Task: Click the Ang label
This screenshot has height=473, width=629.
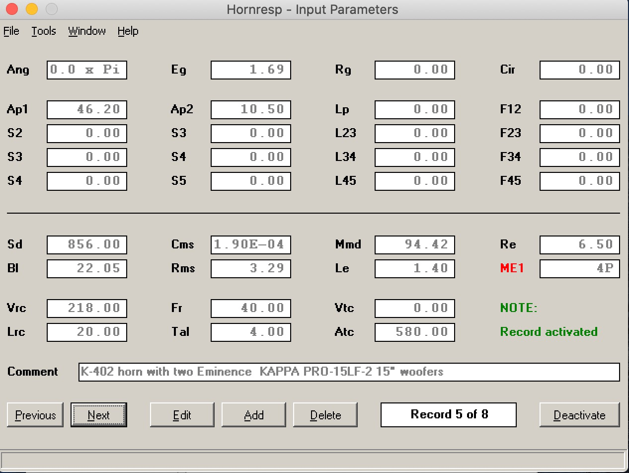Action: coord(18,70)
